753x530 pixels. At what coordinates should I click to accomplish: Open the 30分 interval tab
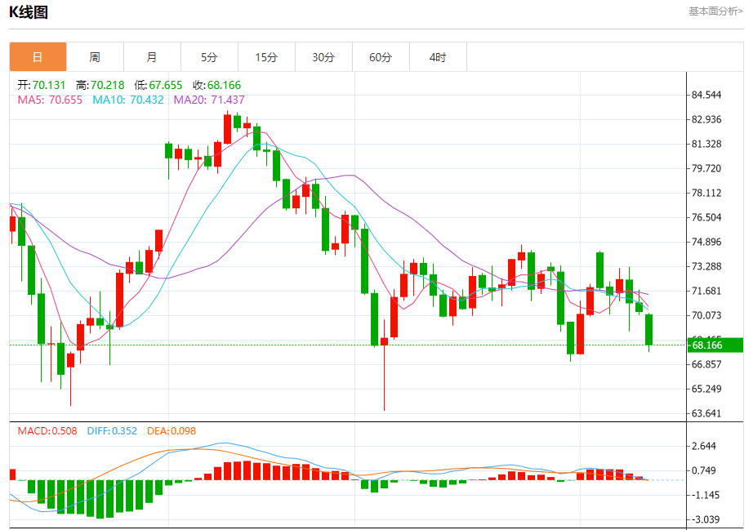[x=323, y=57]
